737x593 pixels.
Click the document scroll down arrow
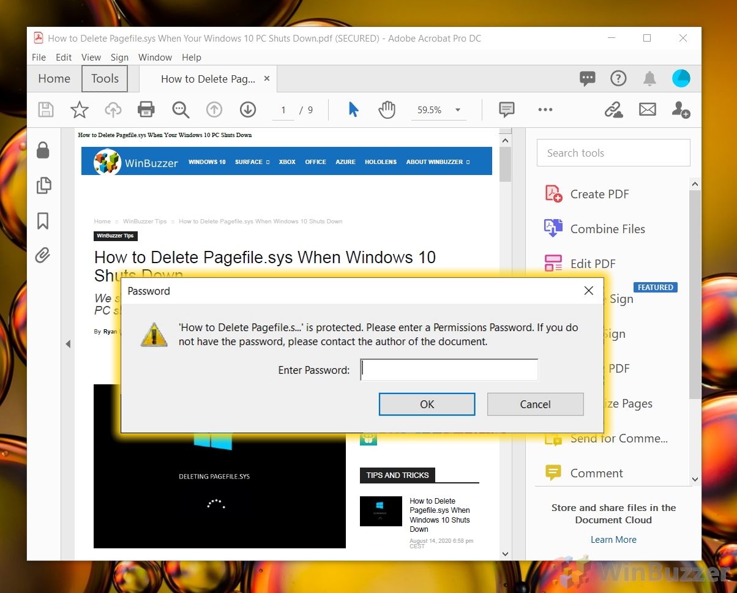click(505, 553)
